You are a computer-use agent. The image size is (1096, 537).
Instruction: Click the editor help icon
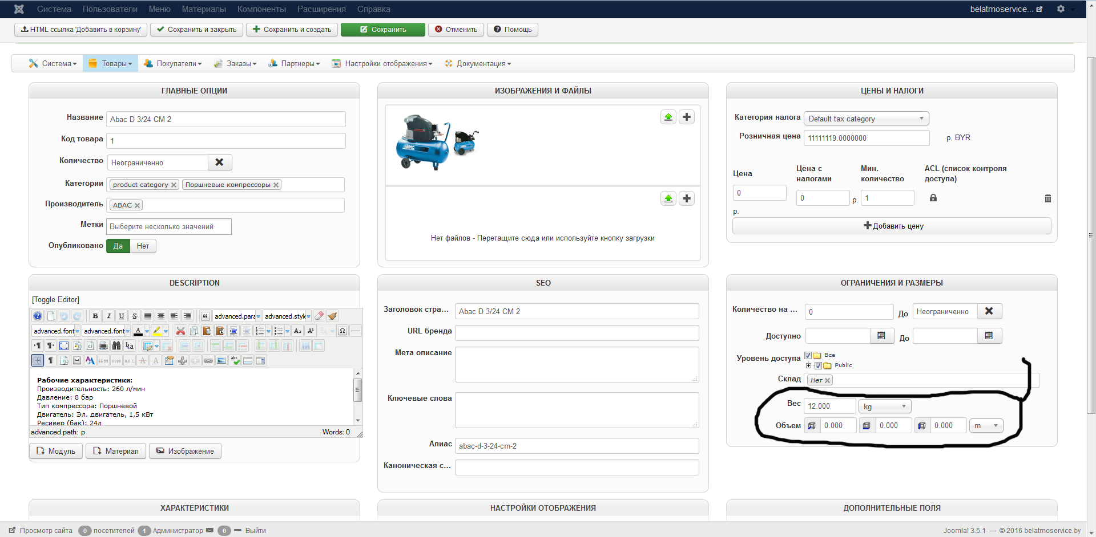(38, 316)
